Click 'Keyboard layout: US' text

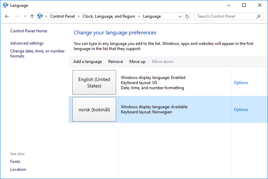click(139, 83)
